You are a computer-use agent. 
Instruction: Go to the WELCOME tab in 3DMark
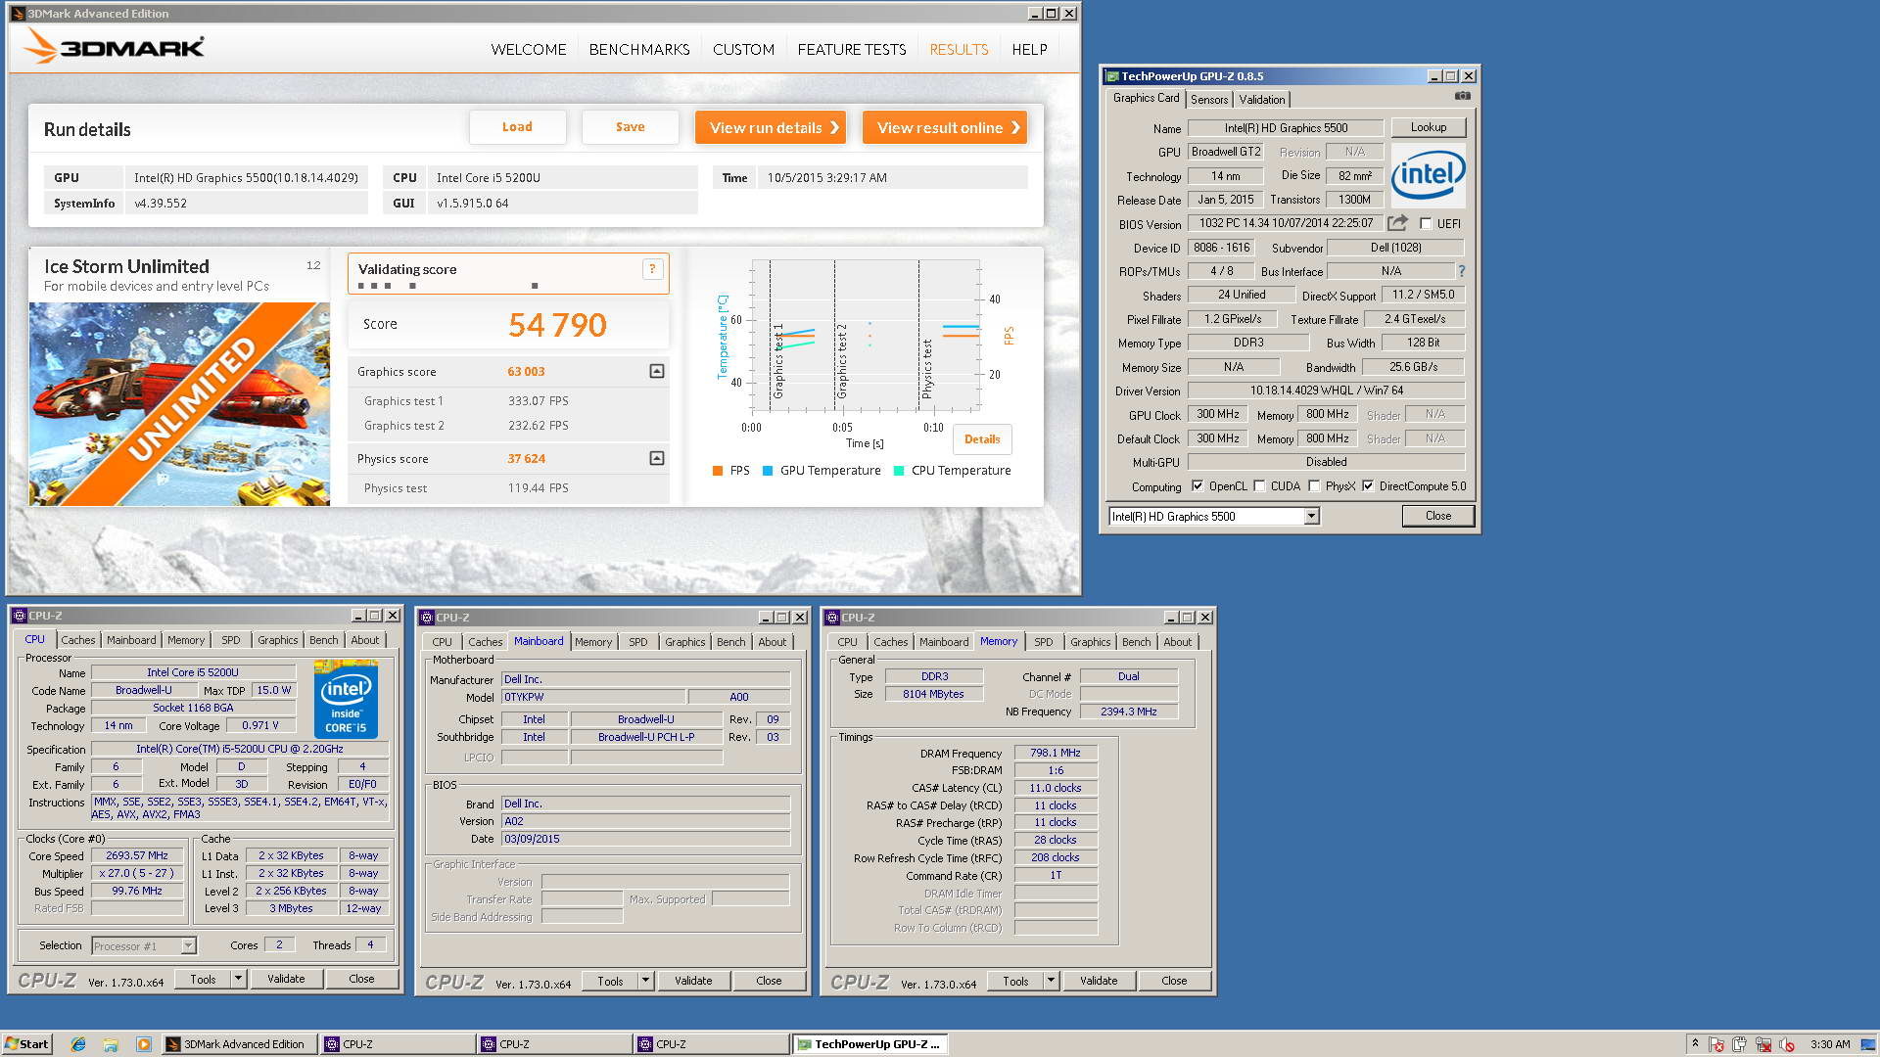click(529, 49)
